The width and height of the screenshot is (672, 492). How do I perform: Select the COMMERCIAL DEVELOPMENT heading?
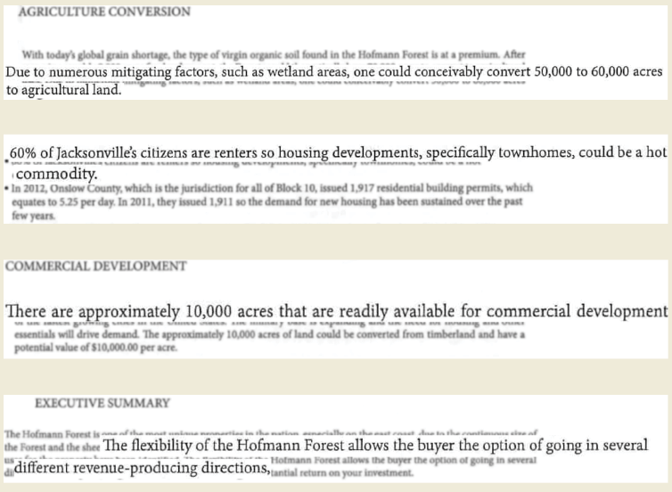(x=96, y=266)
